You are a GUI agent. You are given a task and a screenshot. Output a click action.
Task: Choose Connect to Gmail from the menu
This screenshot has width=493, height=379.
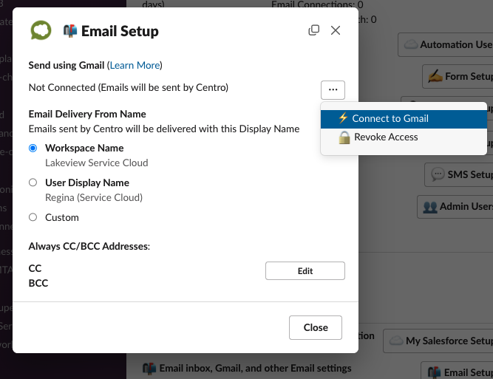coord(404,119)
